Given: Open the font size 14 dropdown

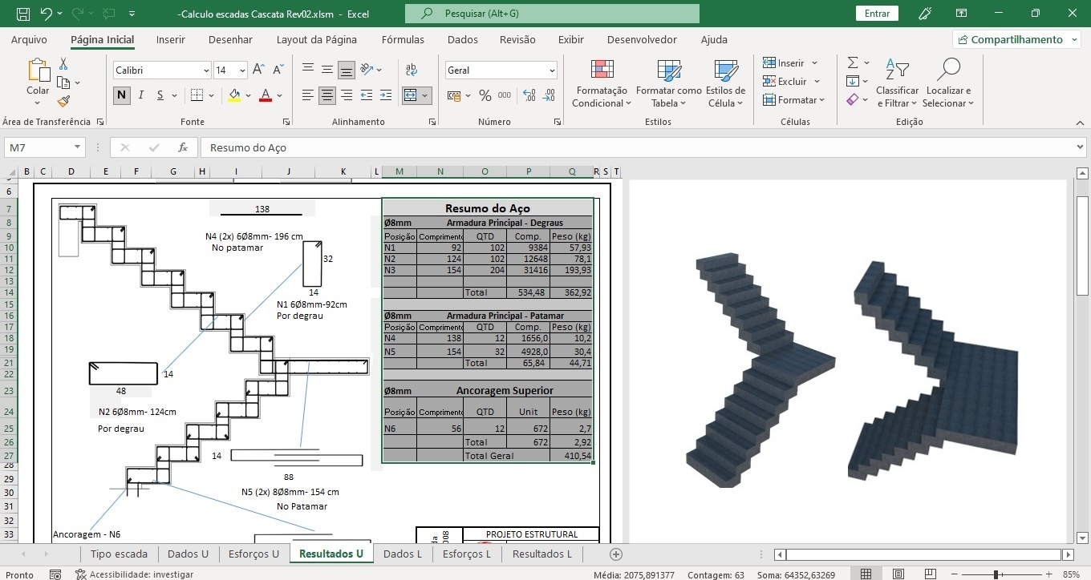Looking at the screenshot, I should [x=242, y=70].
